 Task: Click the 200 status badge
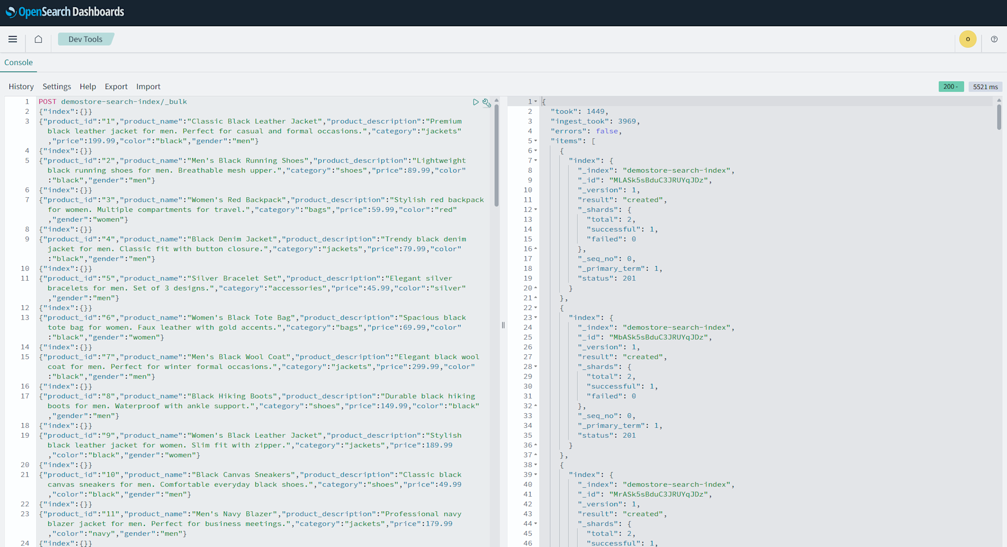951,87
